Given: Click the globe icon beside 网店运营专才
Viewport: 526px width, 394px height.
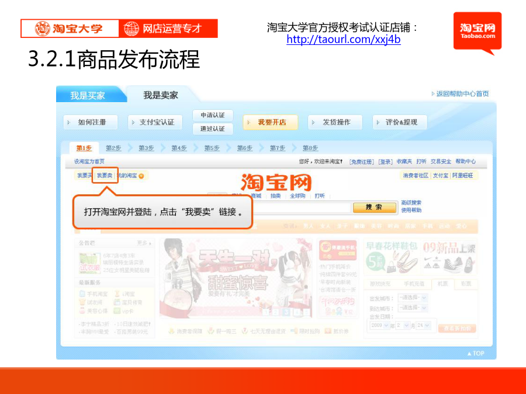Looking at the screenshot, I should point(131,29).
